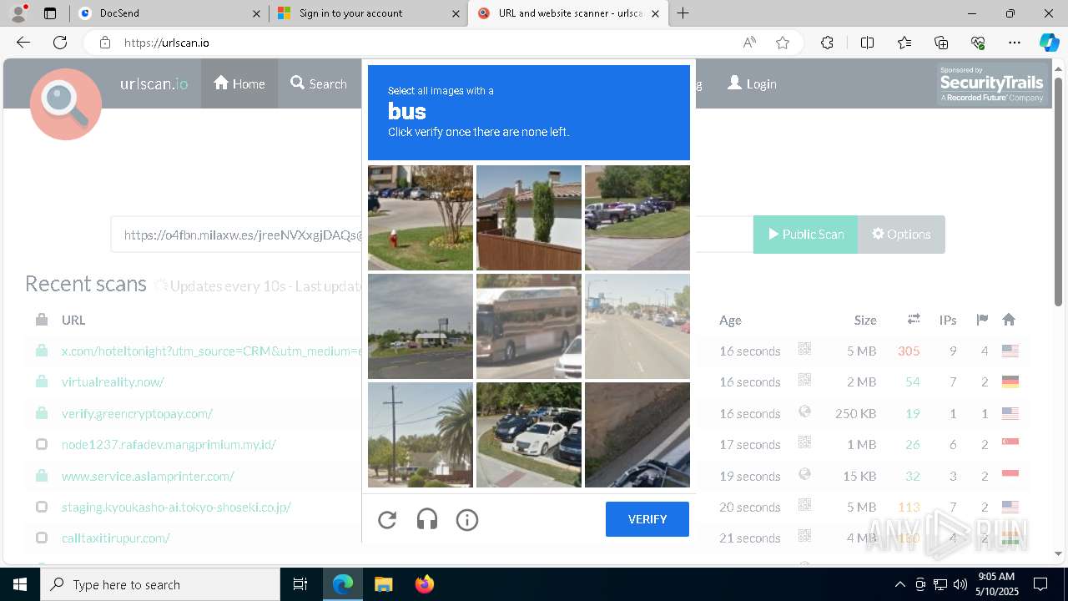Select the captcha tile with pickup trucks on grass
Viewport: 1068px width, 601px height.
637,218
